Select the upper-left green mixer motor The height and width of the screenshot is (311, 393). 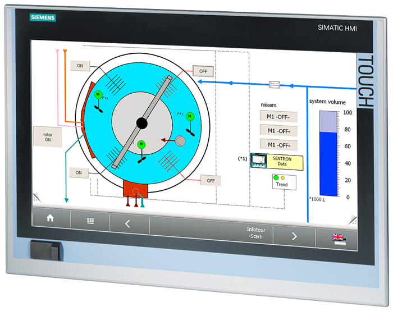[x=98, y=95]
